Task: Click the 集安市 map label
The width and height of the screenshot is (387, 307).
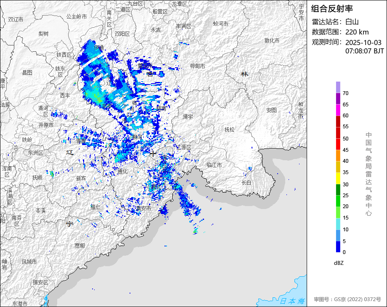Action: 143,208
